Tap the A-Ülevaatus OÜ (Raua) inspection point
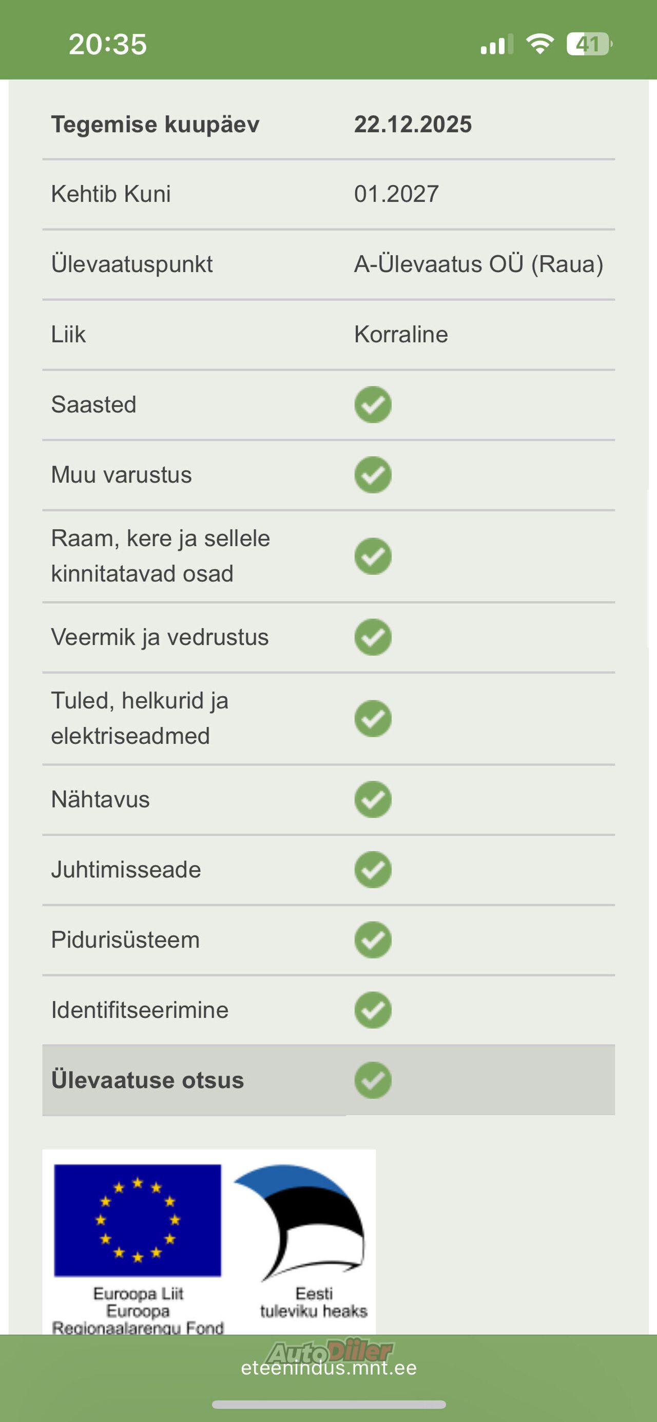Image resolution: width=657 pixels, height=1422 pixels. tap(478, 264)
